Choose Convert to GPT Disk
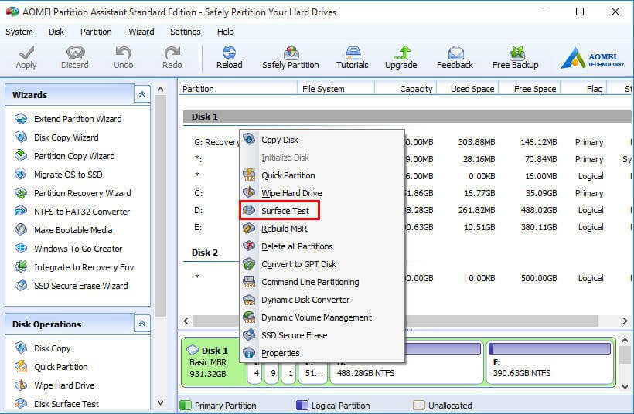 tap(298, 264)
